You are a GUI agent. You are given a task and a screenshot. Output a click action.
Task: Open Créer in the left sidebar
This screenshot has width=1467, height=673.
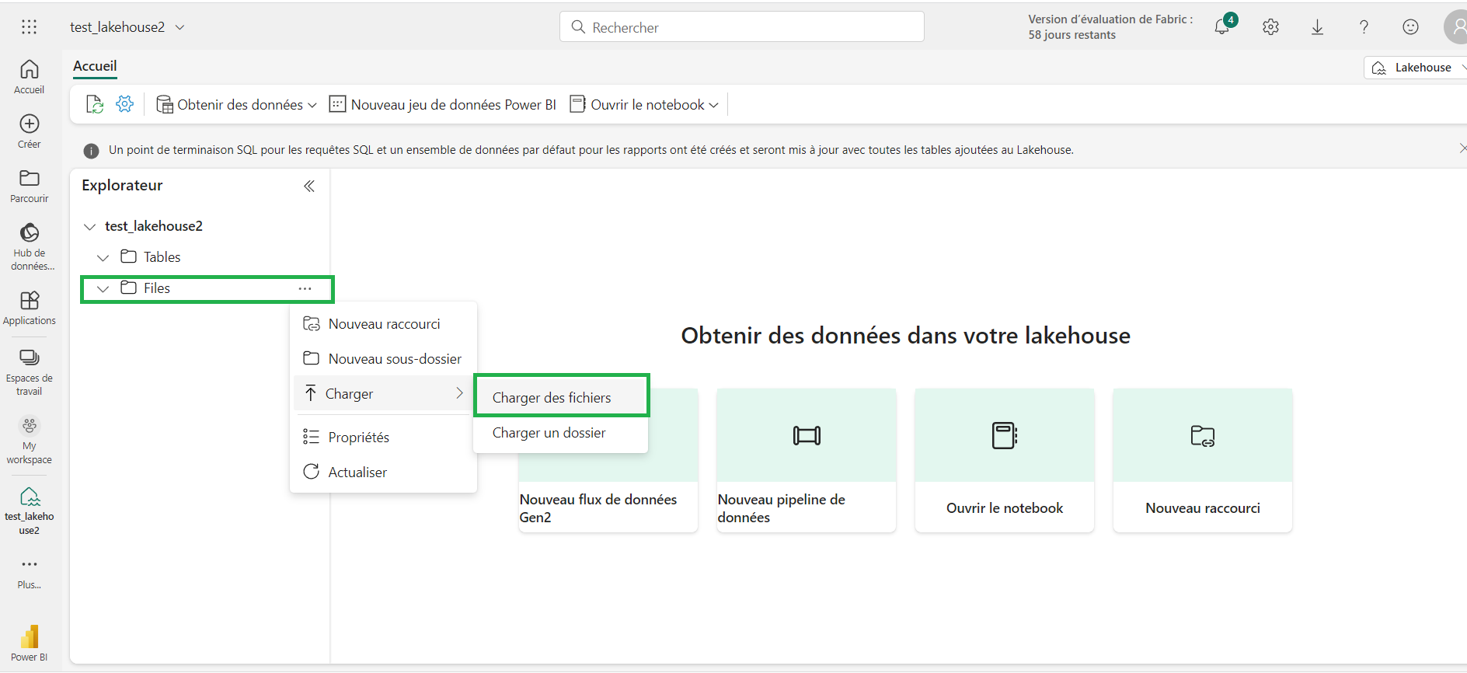[29, 131]
